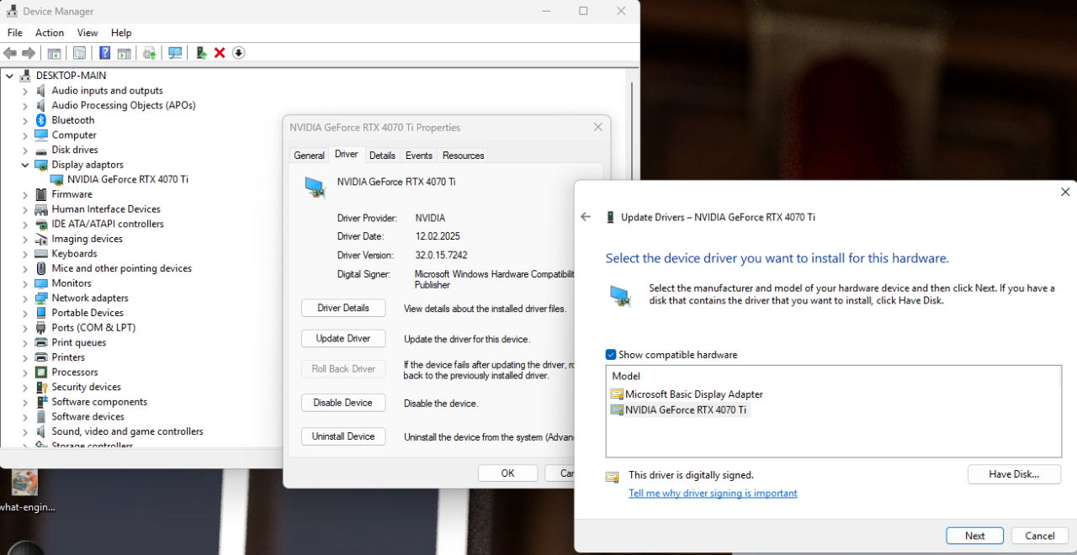Click the Have Disk button

coord(1013,474)
